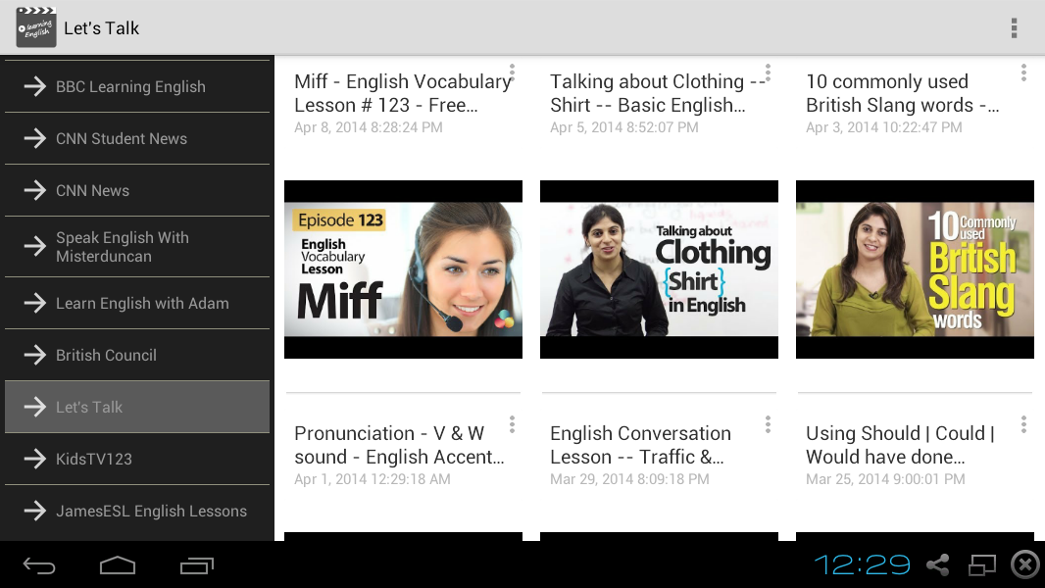Open the Learning English app icon
This screenshot has width=1045, height=588.
[36, 27]
